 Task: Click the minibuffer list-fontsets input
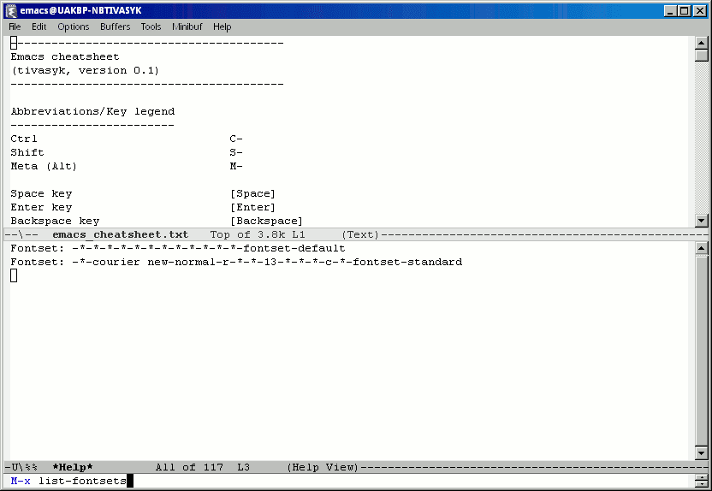tap(82, 481)
